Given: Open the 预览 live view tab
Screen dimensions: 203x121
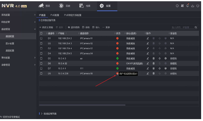Looking at the screenshot, I should pyautogui.click(x=44, y=6).
